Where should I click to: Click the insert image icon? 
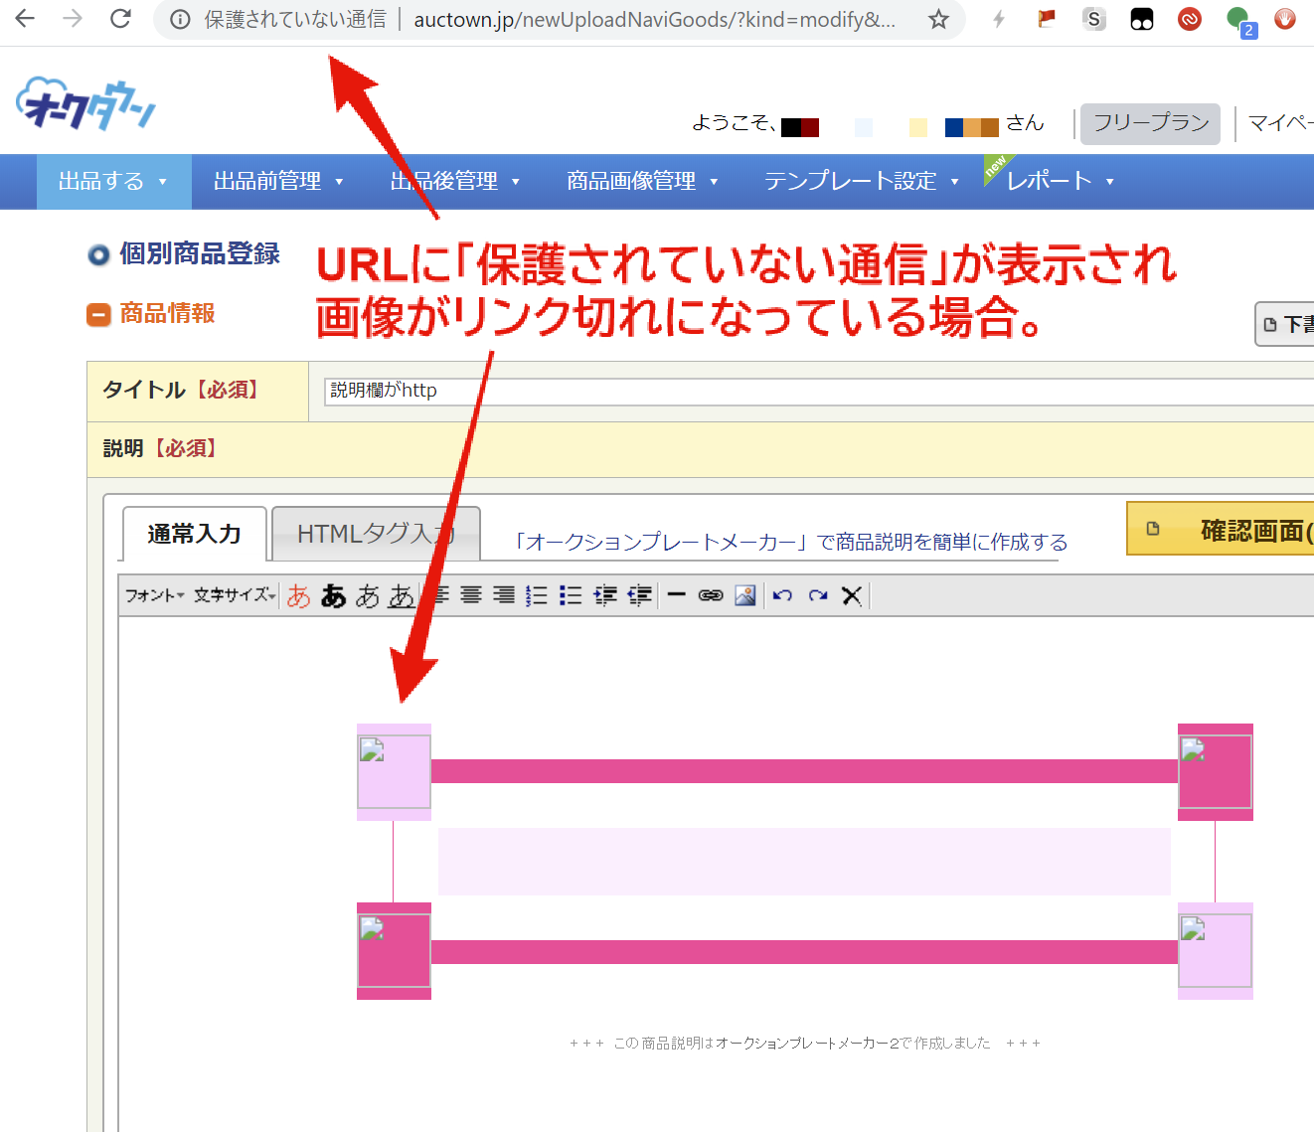click(745, 595)
